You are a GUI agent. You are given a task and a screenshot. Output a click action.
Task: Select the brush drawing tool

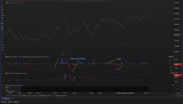click(2, 21)
